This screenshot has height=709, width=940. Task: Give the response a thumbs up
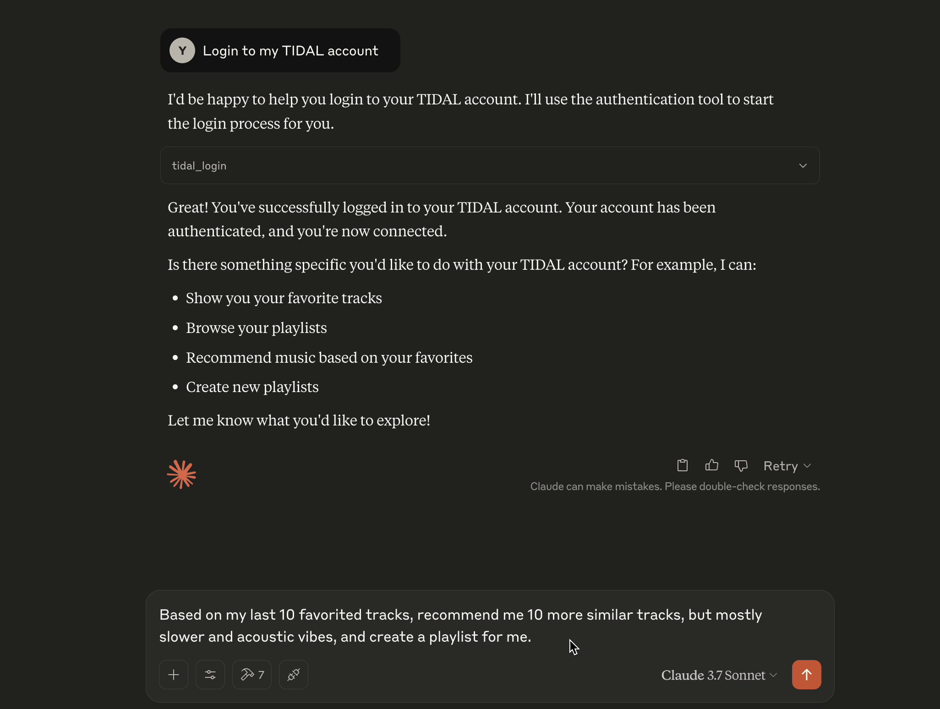tap(711, 465)
